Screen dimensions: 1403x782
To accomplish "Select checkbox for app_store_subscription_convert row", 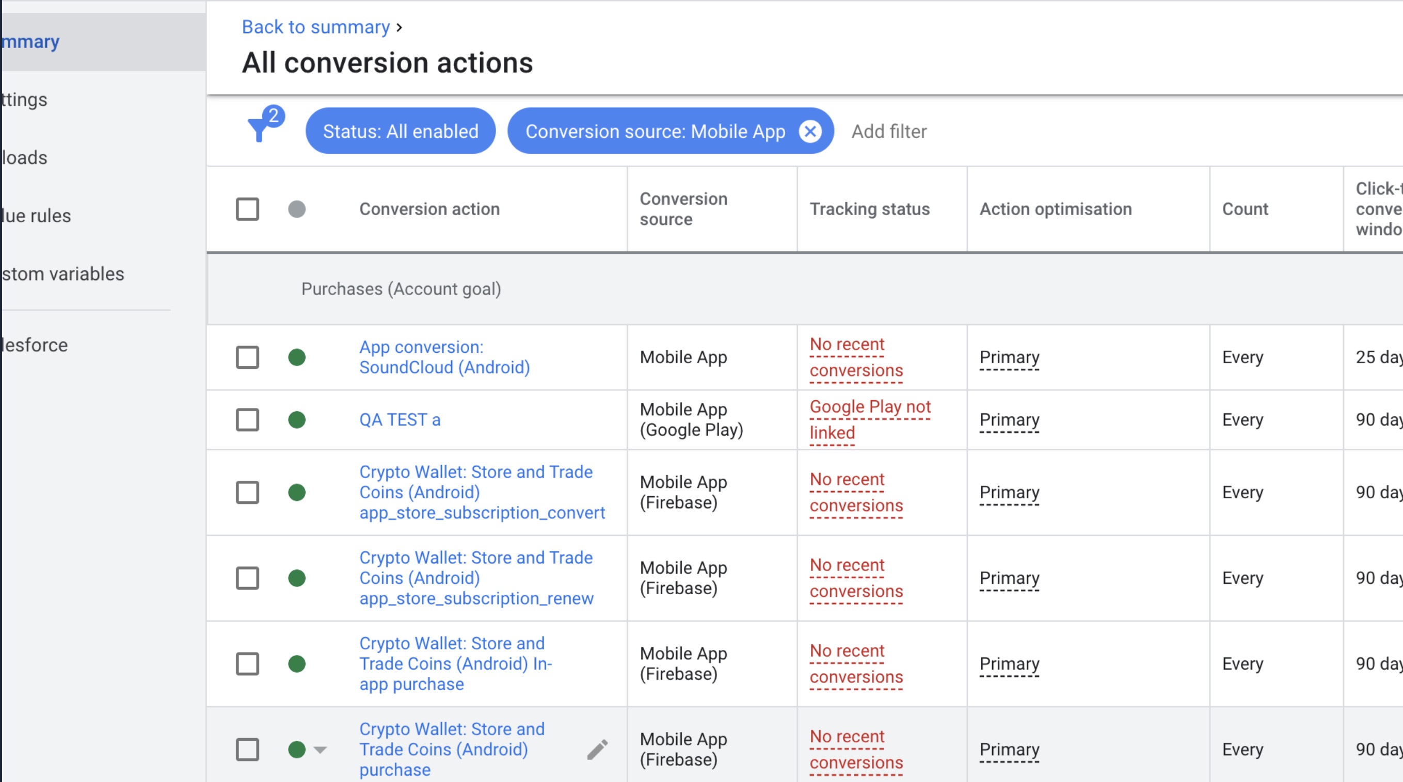I will [247, 493].
